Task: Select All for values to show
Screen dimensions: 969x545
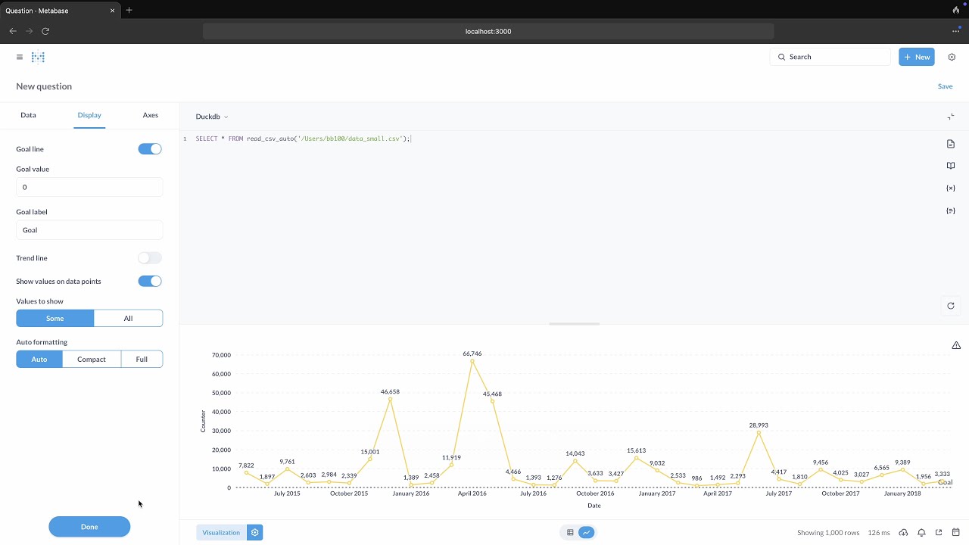Action: [x=128, y=319]
